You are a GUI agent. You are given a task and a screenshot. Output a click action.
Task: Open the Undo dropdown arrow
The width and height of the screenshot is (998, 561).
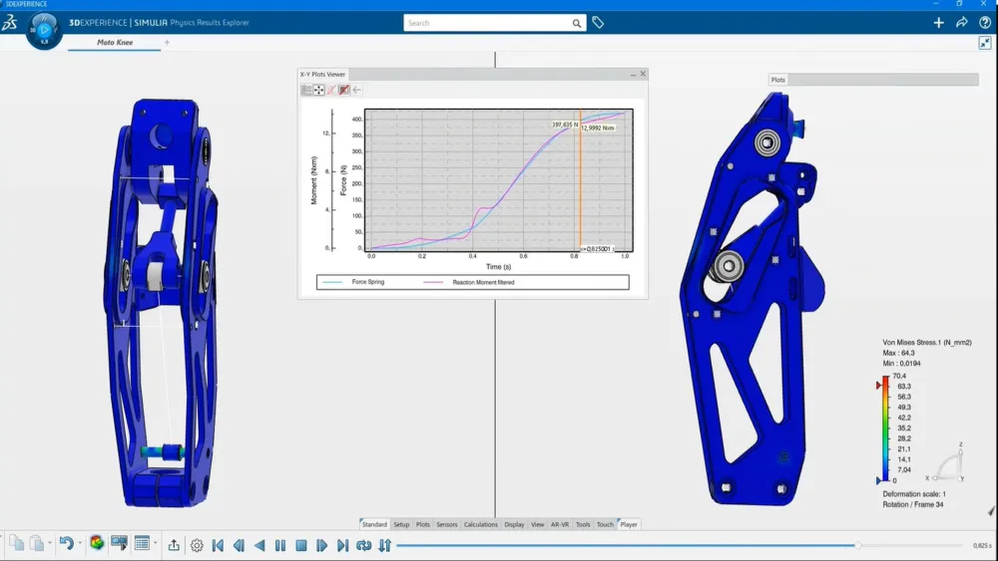79,544
